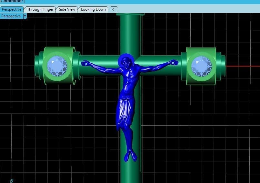
Task: Select the red X axis line
Action: click(243, 66)
